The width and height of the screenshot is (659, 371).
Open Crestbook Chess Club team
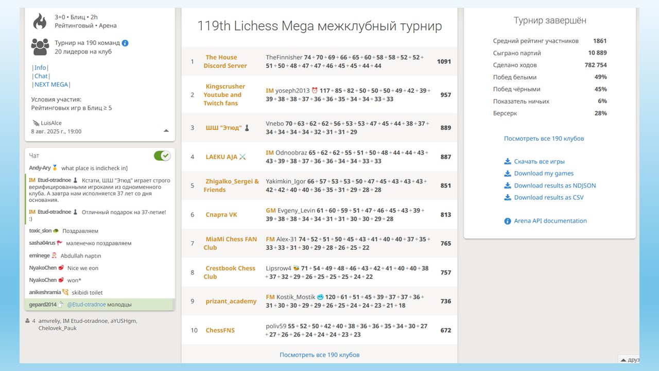(x=230, y=272)
